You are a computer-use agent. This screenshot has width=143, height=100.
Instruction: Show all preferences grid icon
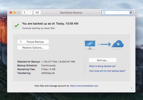point(37,13)
